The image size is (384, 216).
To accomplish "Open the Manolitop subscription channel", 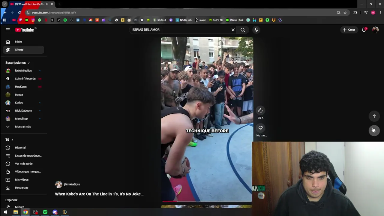I will point(23,118).
